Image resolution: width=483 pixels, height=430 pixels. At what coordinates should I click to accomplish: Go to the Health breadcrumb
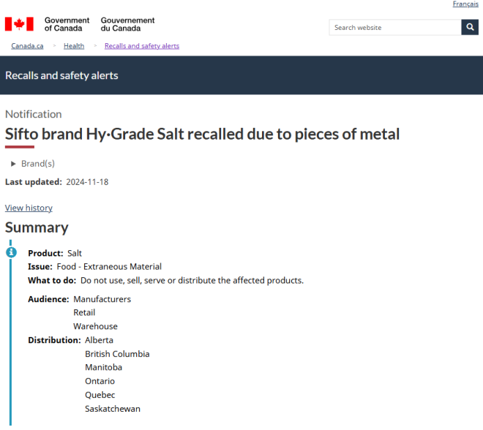[74, 46]
